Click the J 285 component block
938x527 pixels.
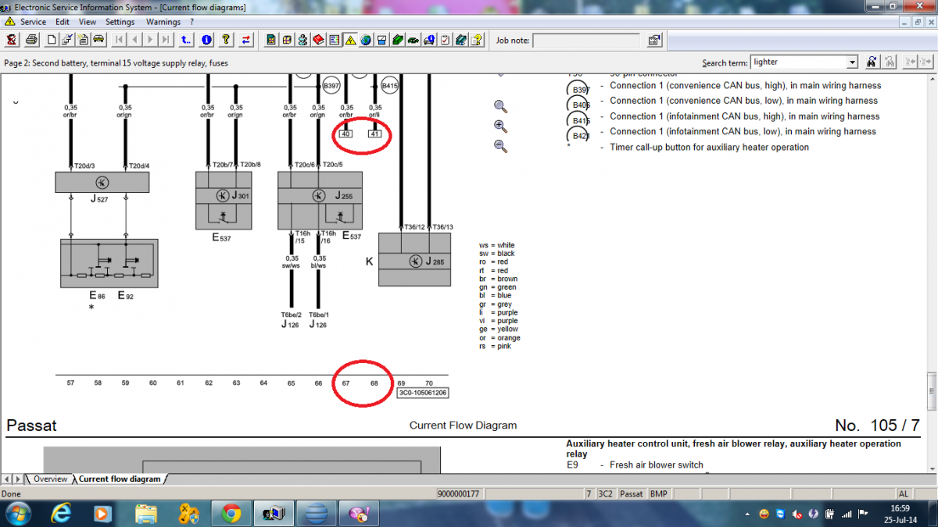click(x=414, y=259)
